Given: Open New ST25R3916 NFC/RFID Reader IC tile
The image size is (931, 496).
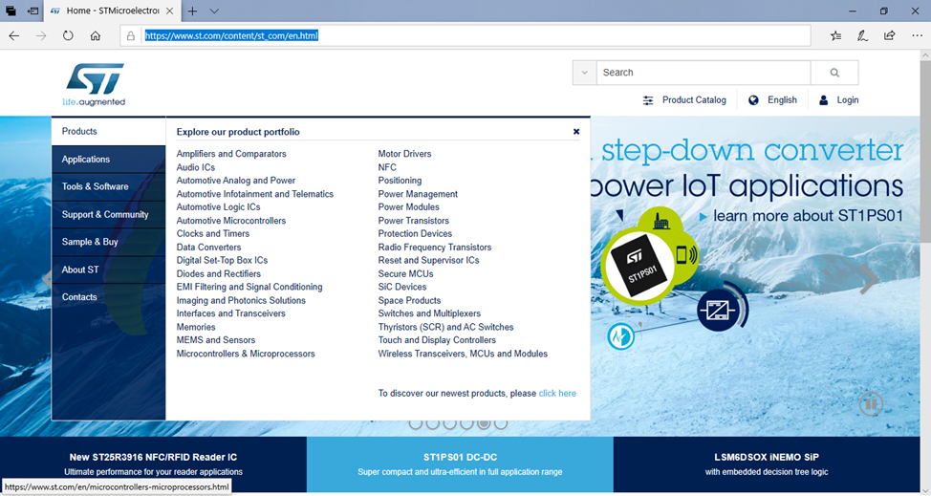Looking at the screenshot, I should coord(153,464).
